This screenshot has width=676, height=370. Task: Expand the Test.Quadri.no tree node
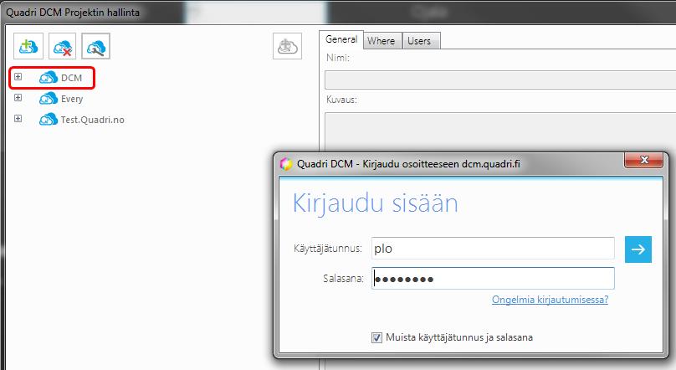tap(18, 118)
